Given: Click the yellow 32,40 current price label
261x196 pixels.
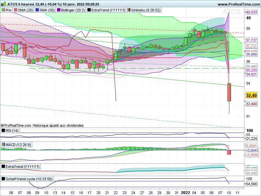Looking at the screenshot, I should tap(251, 95).
